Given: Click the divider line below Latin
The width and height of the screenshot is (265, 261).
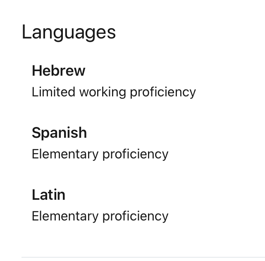Looking at the screenshot, I should pyautogui.click(x=143, y=257).
